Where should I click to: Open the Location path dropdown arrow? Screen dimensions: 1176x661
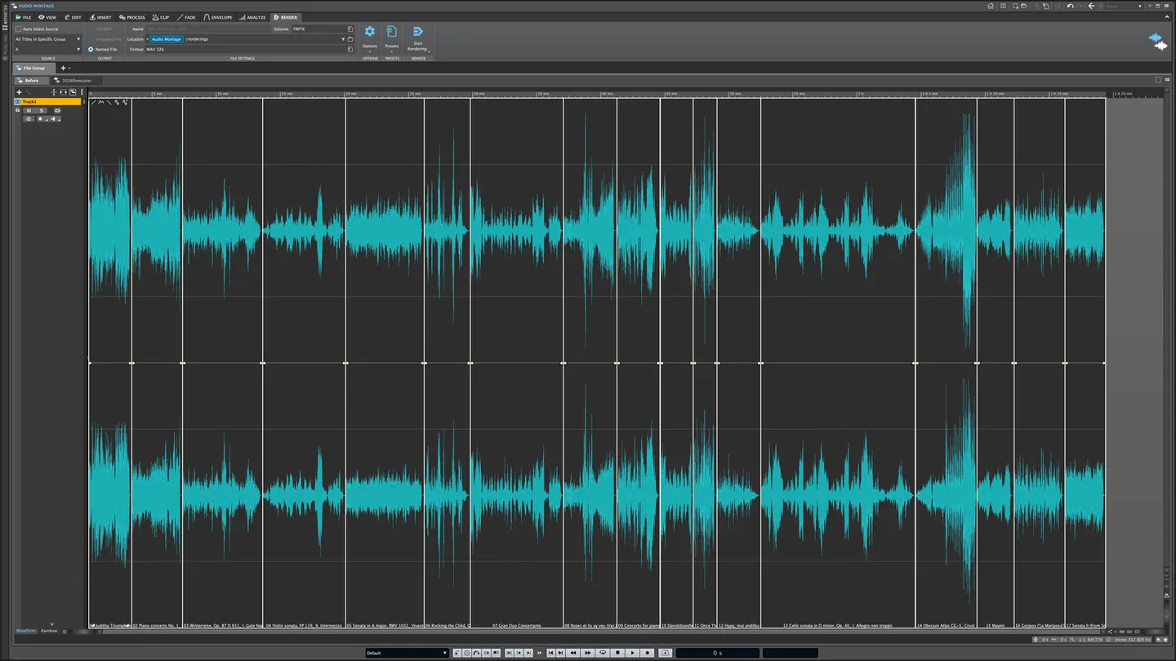point(343,39)
